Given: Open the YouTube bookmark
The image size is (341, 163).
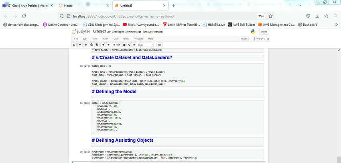Looking at the screenshot, I should (x=141, y=24).
